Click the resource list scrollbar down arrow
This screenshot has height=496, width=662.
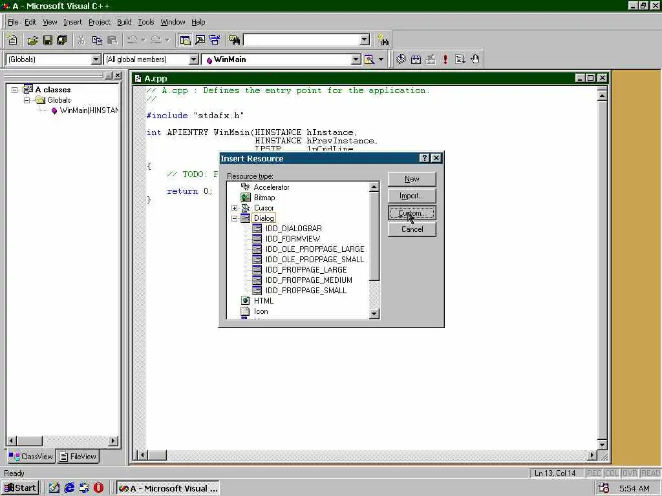(x=374, y=314)
